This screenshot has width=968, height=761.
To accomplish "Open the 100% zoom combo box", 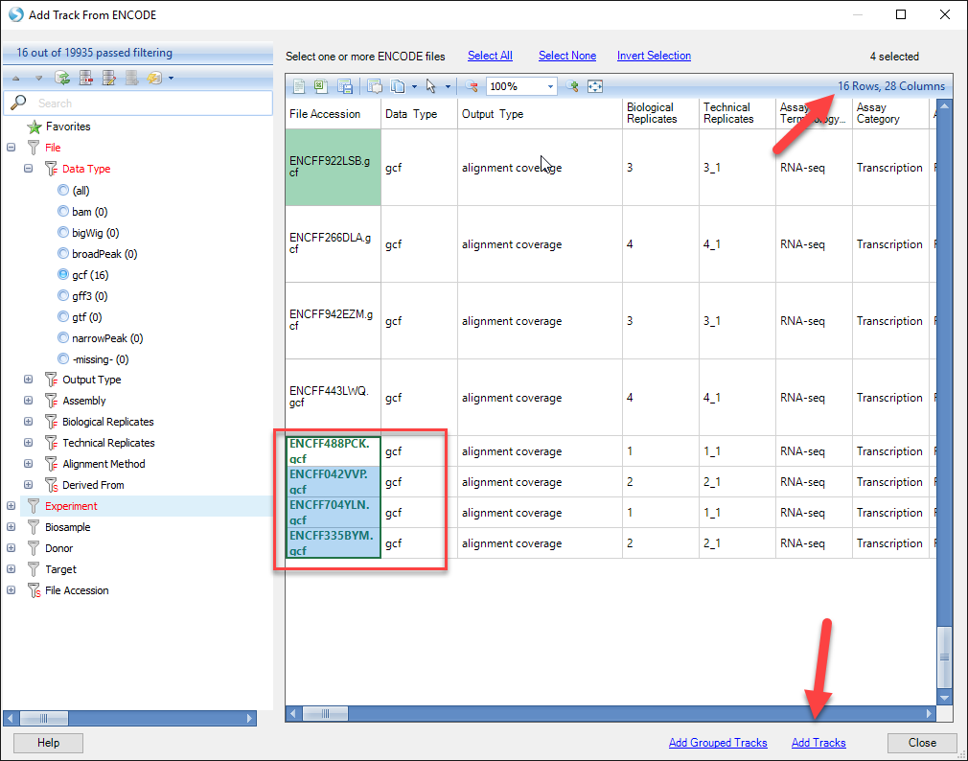I will click(x=521, y=86).
